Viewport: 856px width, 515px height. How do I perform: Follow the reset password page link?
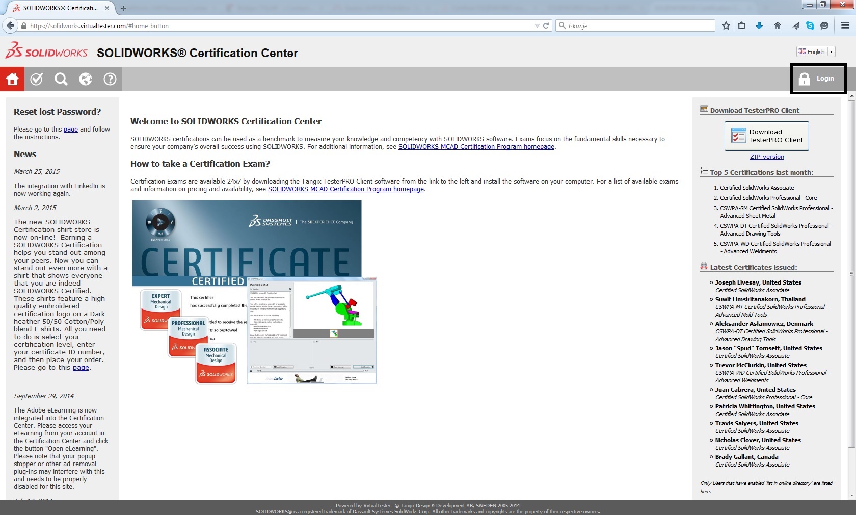(x=70, y=130)
